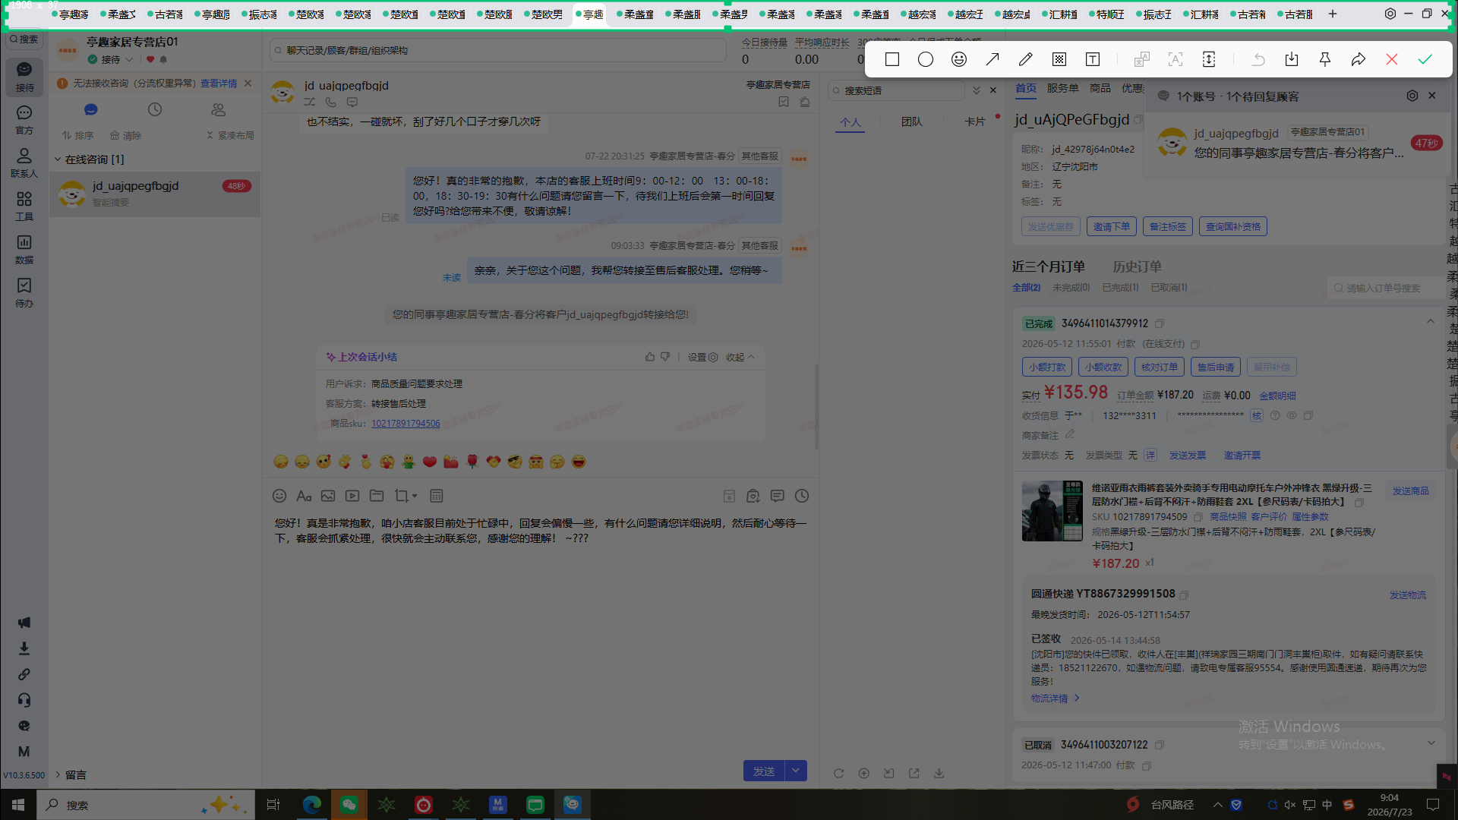Insert an image into the chat message
This screenshot has width=1458, height=820.
pos(328,496)
